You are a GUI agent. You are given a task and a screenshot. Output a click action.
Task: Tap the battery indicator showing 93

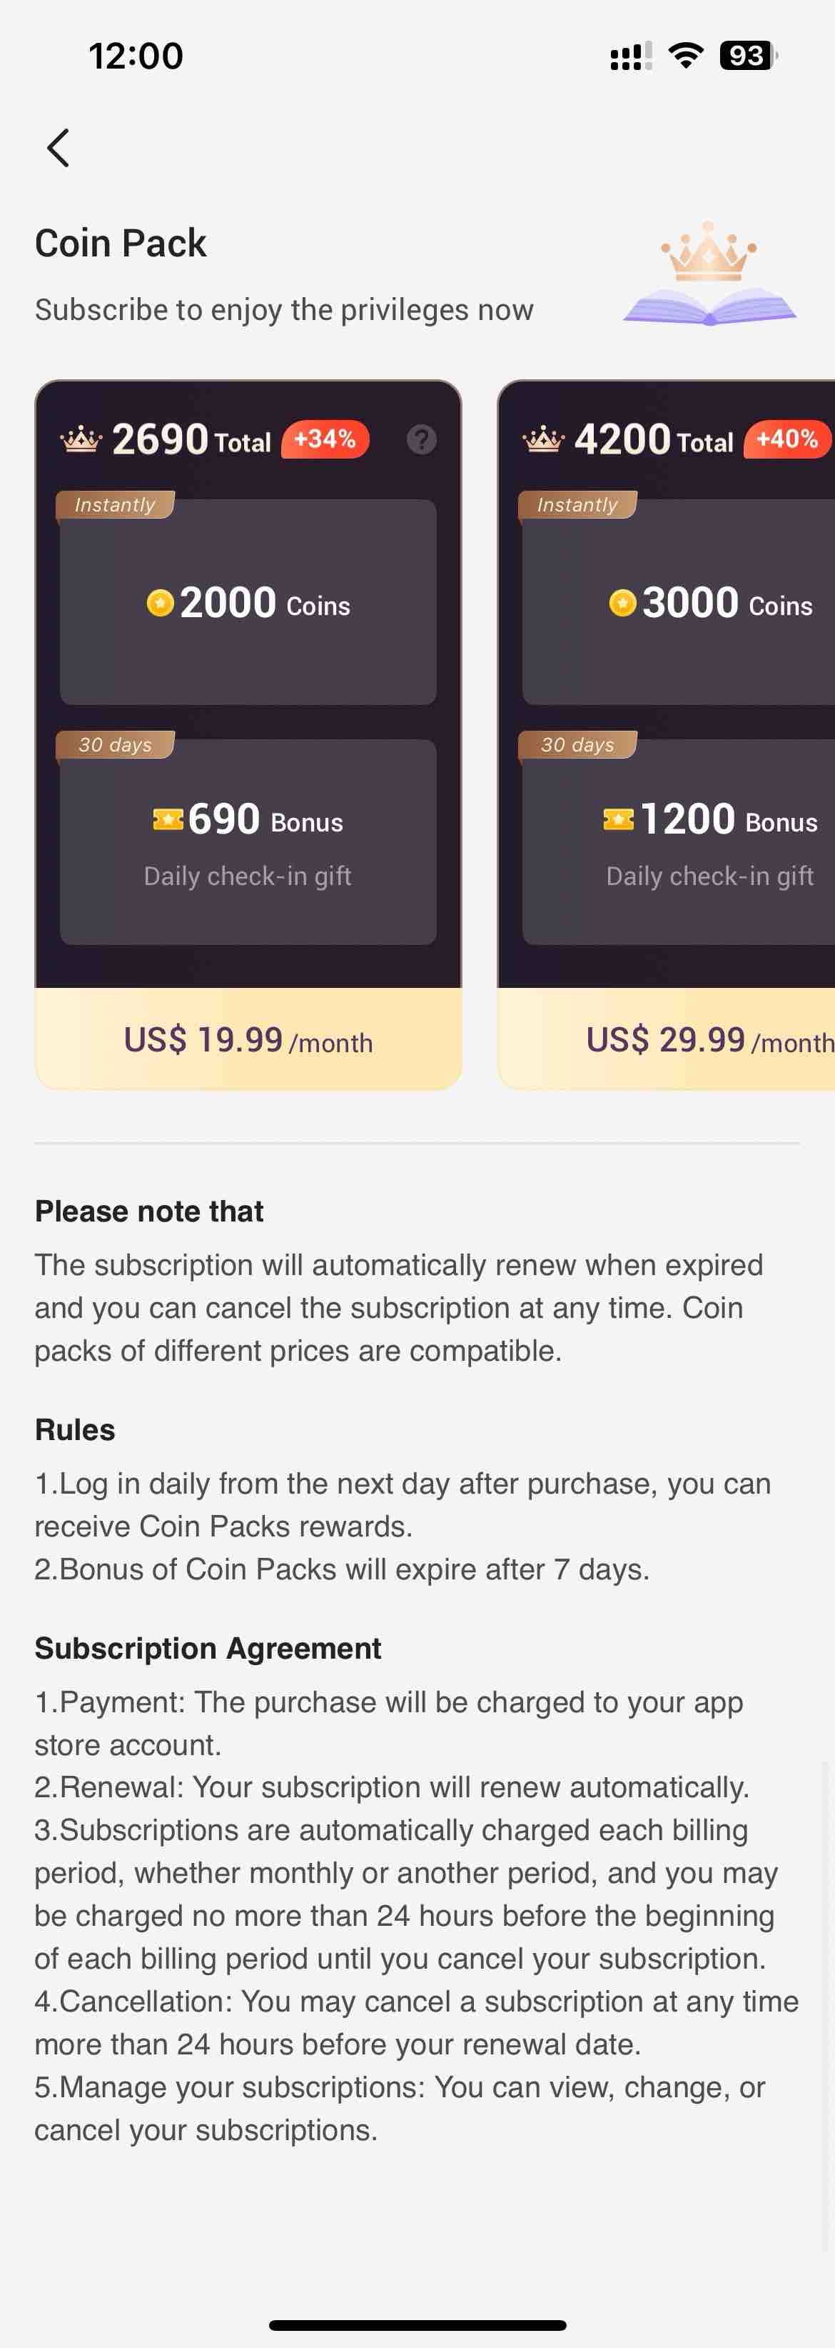(x=748, y=56)
